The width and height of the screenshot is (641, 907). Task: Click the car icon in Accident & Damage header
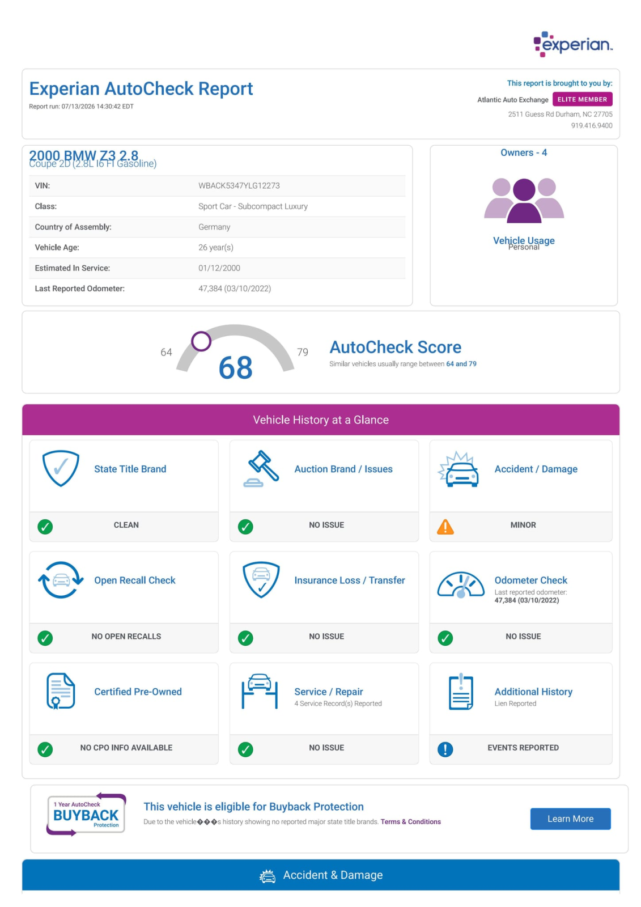tap(268, 876)
